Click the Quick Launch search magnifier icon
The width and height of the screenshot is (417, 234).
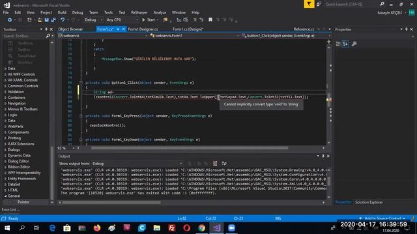pos(382,4)
